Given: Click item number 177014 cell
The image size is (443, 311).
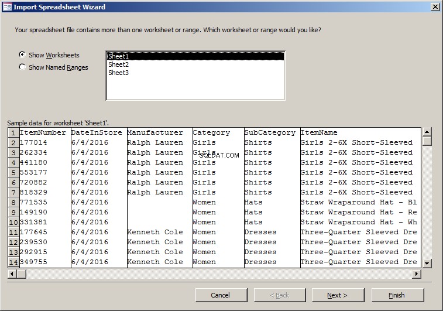Looking at the screenshot, I should [44, 142].
